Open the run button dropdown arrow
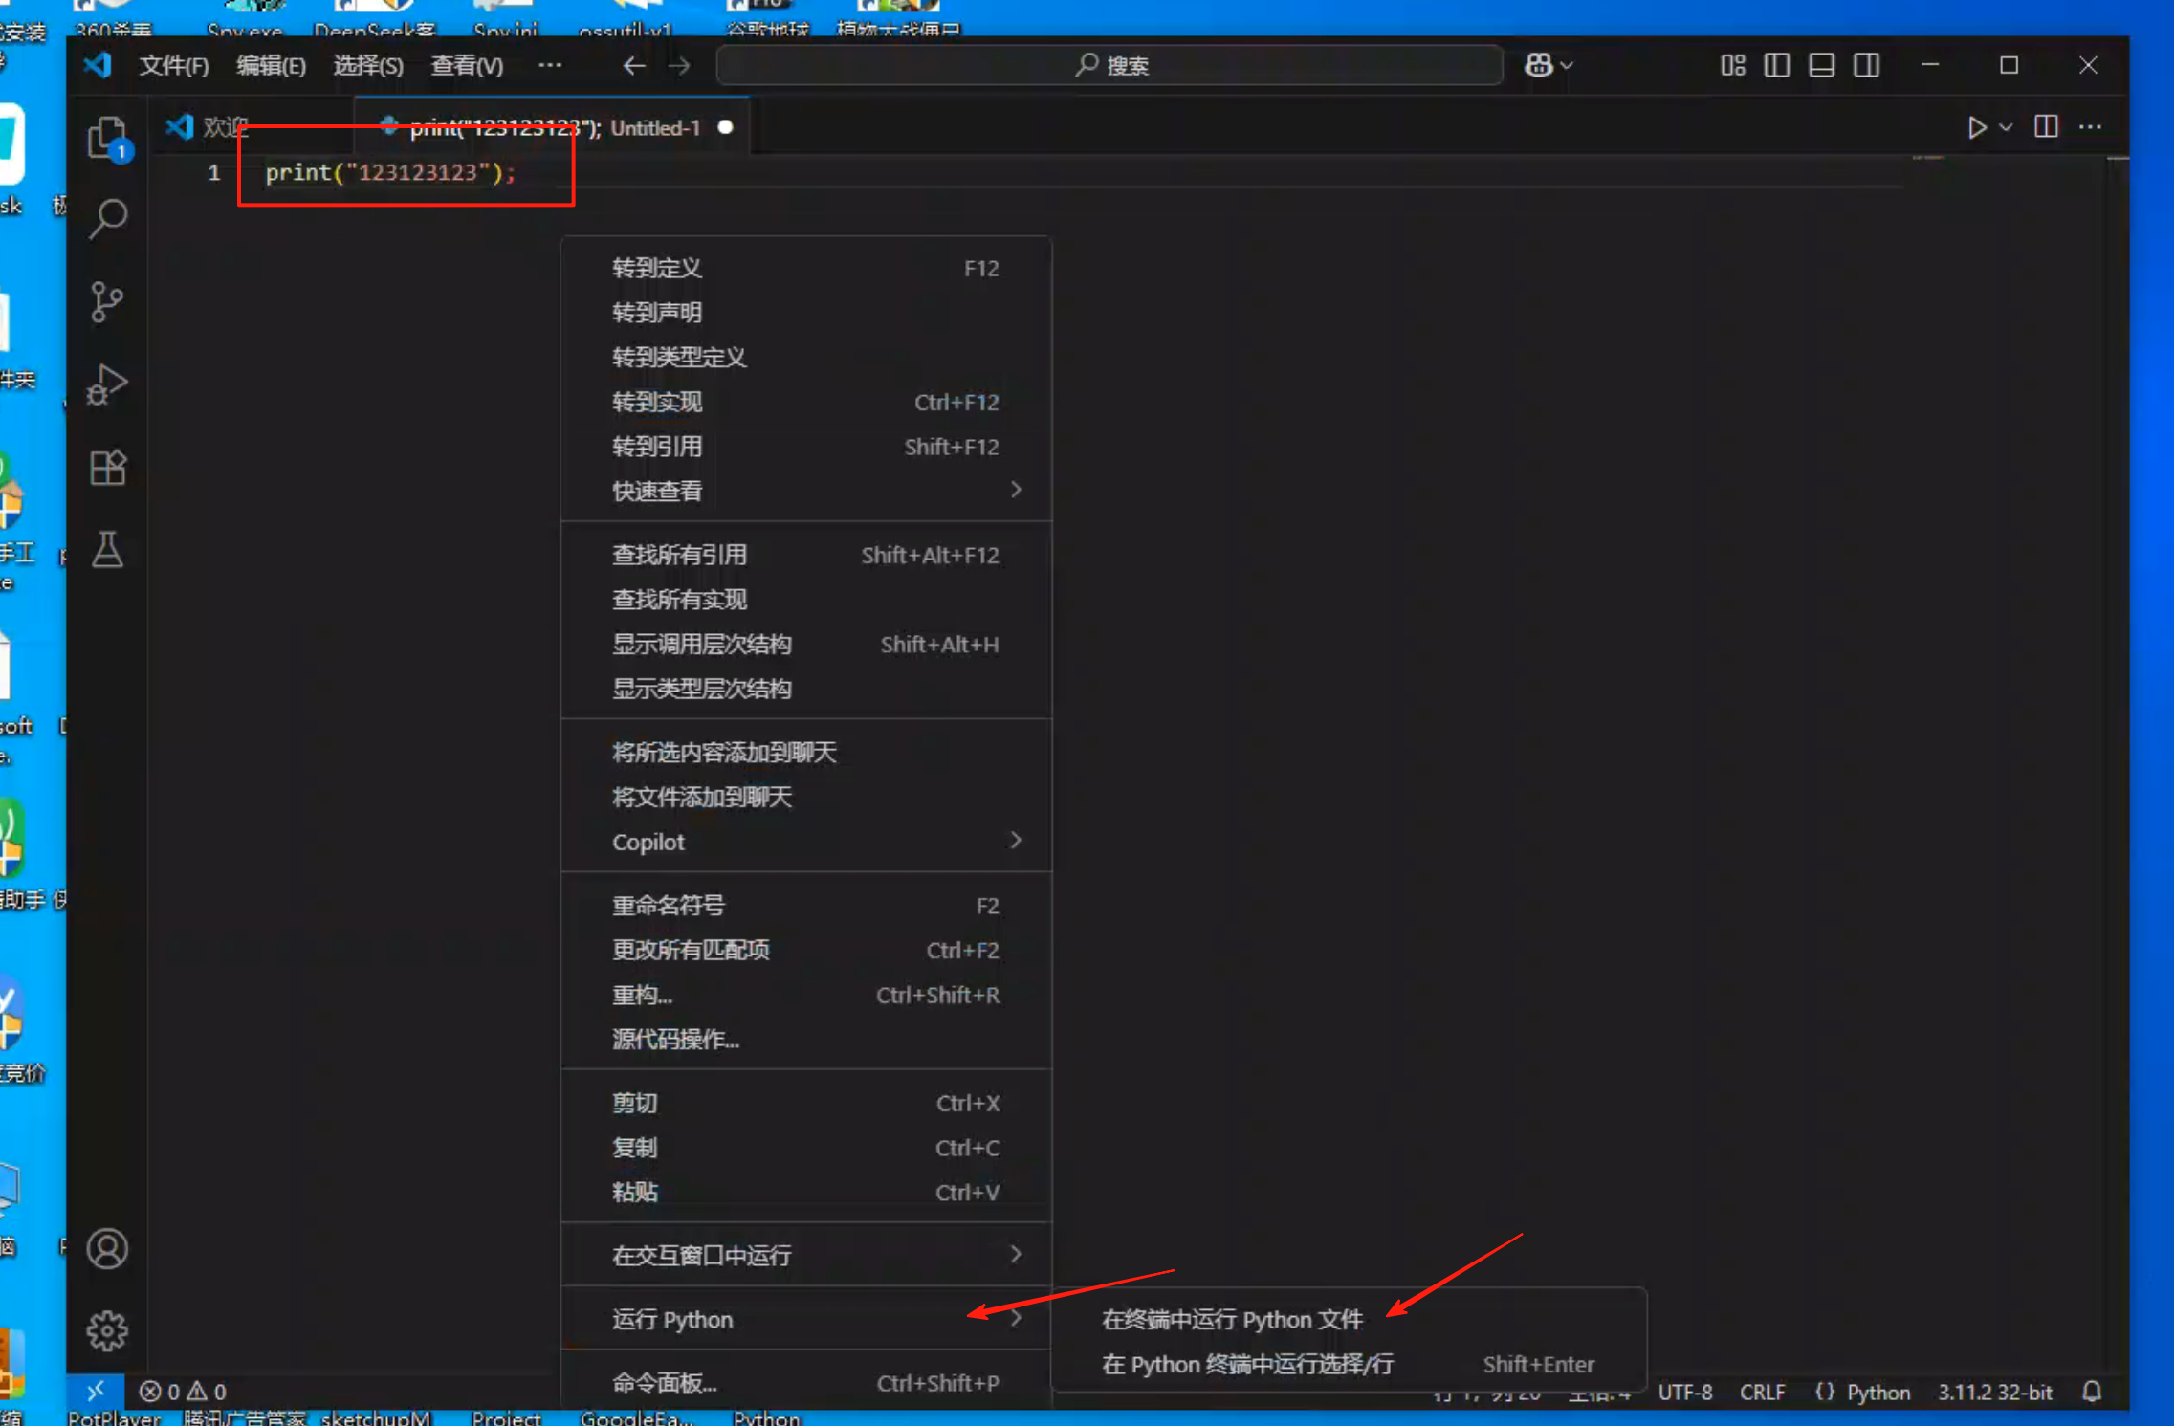Image resolution: width=2175 pixels, height=1427 pixels. point(2006,127)
